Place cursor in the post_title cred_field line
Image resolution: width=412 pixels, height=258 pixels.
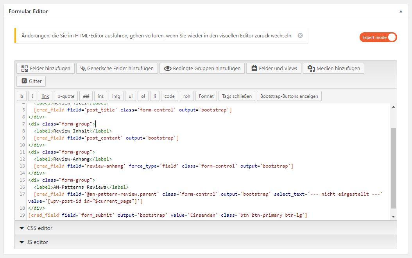(133, 110)
